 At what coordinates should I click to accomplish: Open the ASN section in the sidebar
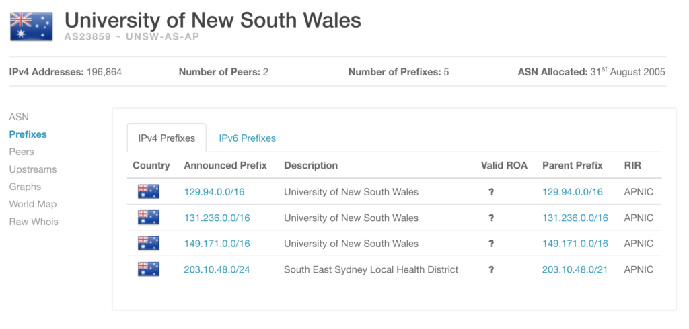coord(19,117)
